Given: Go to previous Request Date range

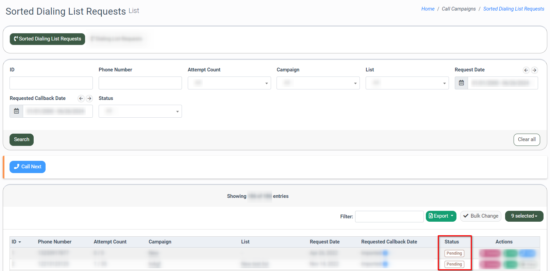Looking at the screenshot, I should (x=526, y=70).
